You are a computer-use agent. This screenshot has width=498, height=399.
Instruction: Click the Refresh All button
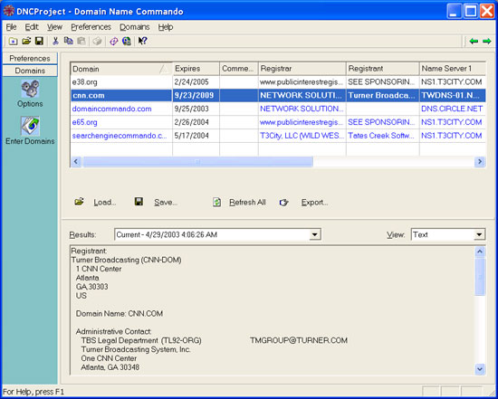coord(247,202)
